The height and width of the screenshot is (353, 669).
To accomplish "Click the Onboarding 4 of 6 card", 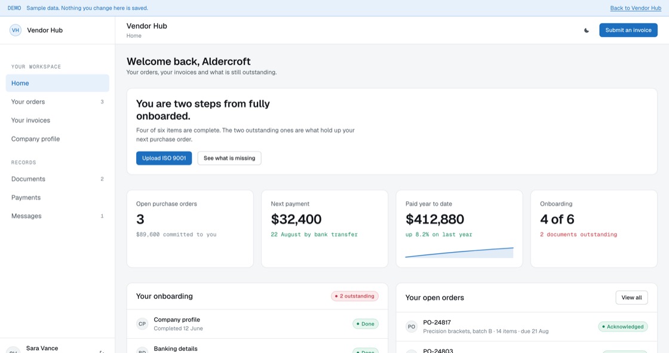I will pos(594,229).
